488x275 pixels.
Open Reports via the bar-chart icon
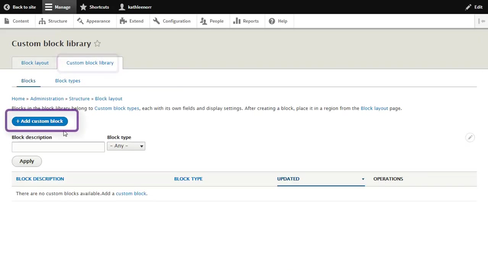237,21
